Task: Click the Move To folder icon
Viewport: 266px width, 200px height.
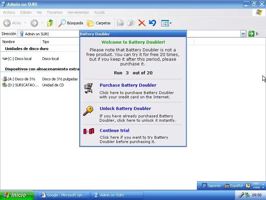Action: click(x=120, y=23)
